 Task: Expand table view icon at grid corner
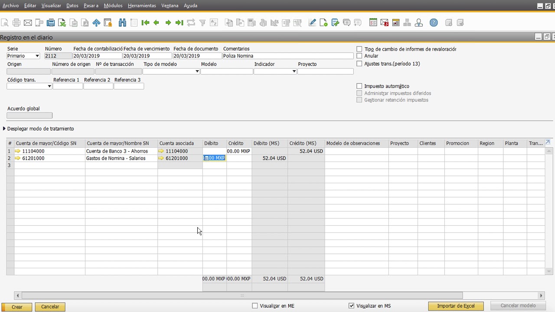click(548, 143)
